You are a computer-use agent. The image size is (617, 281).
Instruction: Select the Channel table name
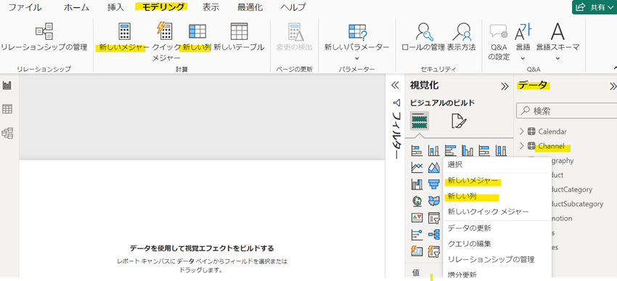(x=551, y=147)
